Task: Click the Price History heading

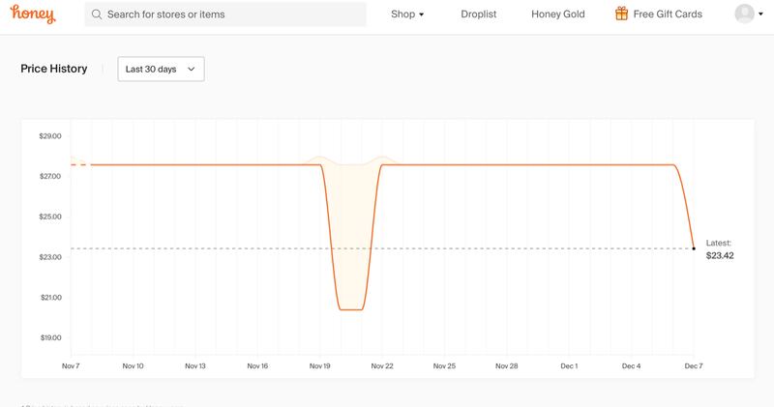Action: [x=54, y=69]
